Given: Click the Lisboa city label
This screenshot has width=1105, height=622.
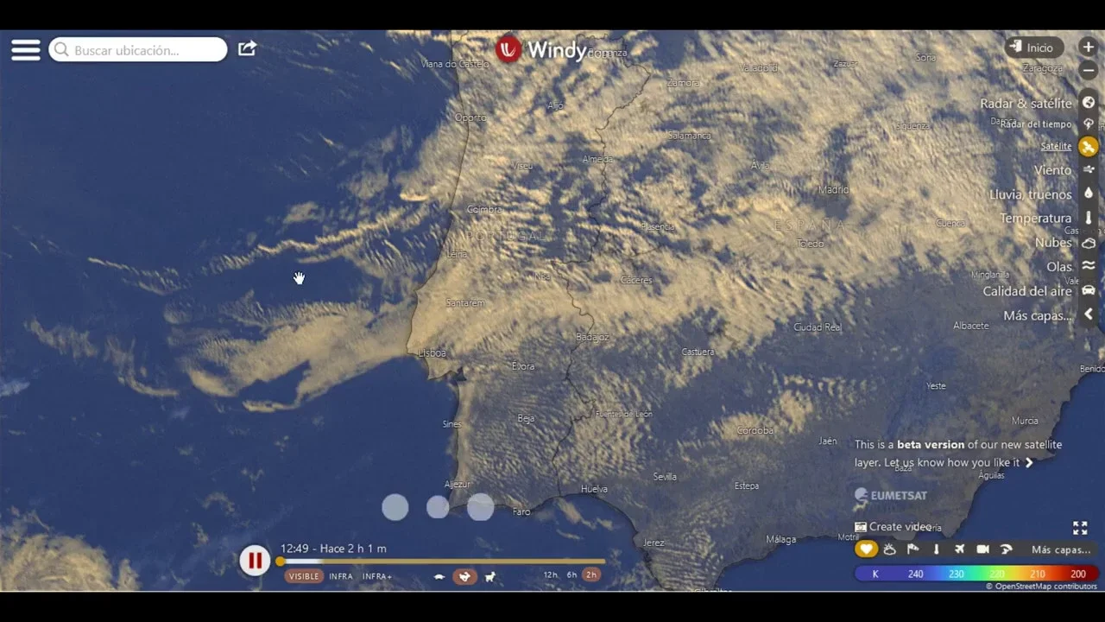Looking at the screenshot, I should [x=432, y=353].
